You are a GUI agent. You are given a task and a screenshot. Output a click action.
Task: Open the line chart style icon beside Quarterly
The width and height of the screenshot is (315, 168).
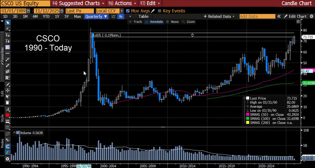tap(114, 16)
